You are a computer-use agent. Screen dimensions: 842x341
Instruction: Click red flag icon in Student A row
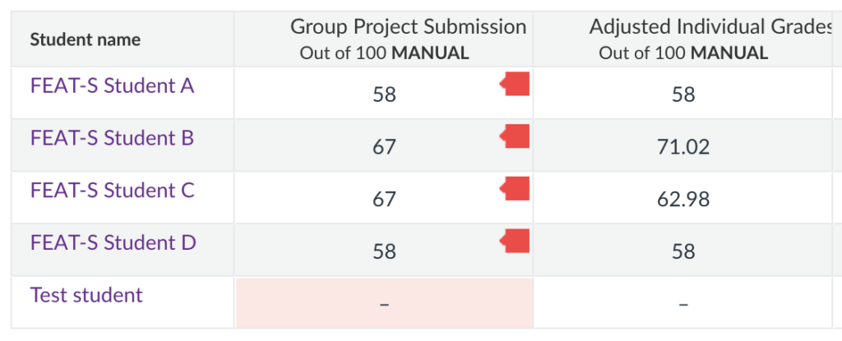pyautogui.click(x=516, y=84)
